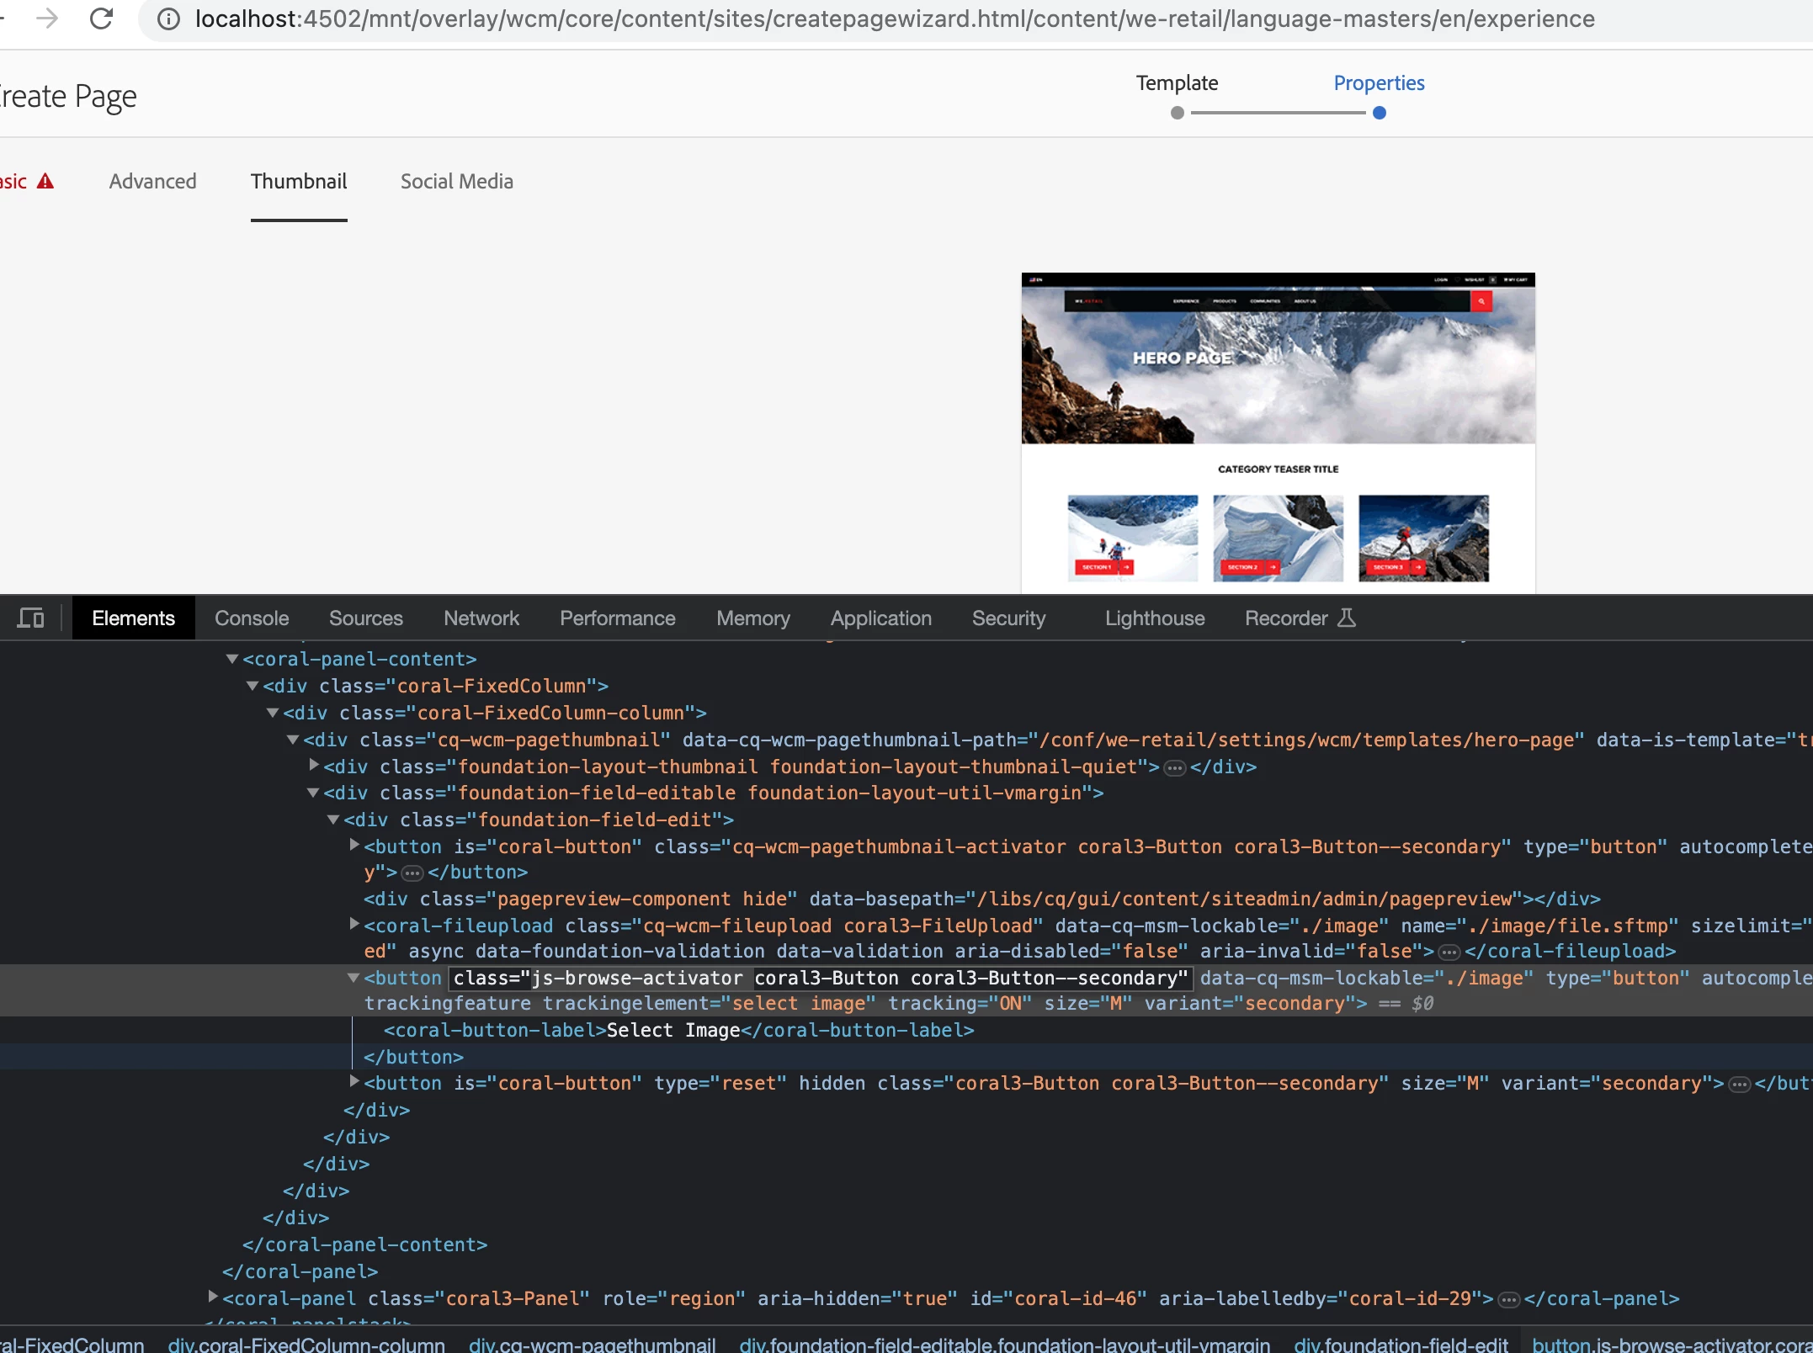1813x1353 pixels.
Task: Open the Console tab in DevTools
Action: (x=252, y=618)
